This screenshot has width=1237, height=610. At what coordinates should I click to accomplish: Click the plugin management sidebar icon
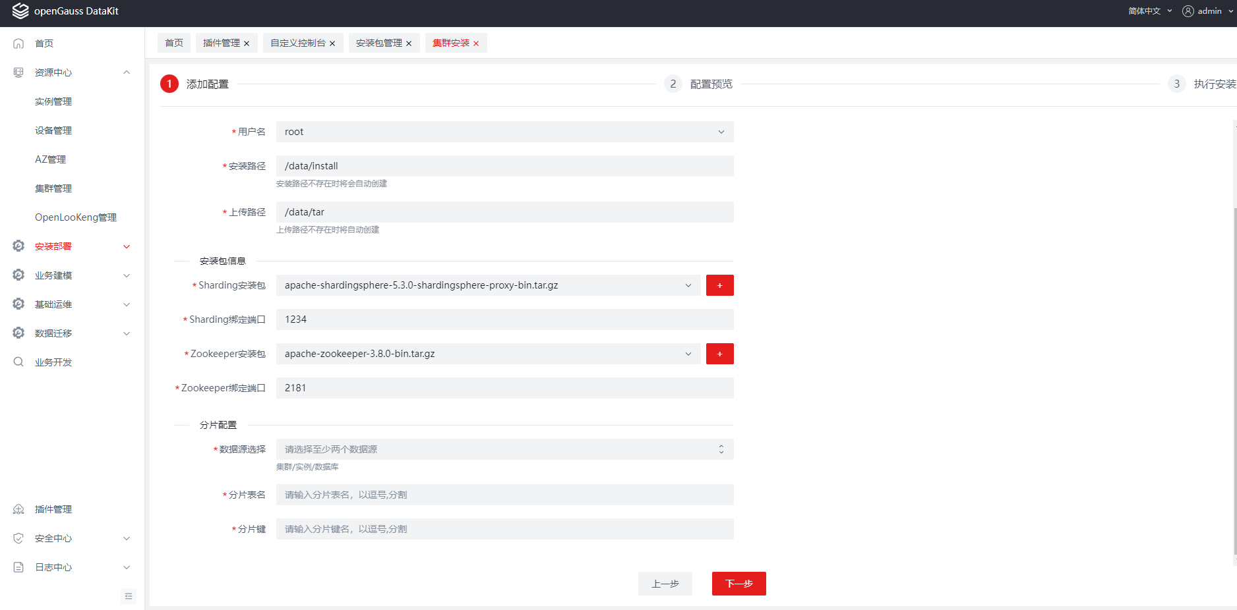coord(18,509)
